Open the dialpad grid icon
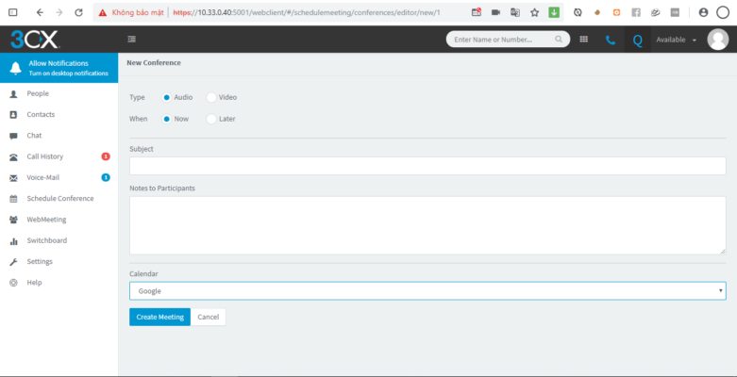Screen dimensions: 737x377 [x=583, y=40]
